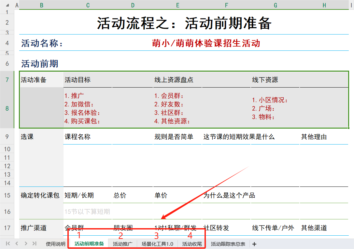Open the 使用说明 sheet tab
Screen dimensions: 354x249
coord(55,244)
